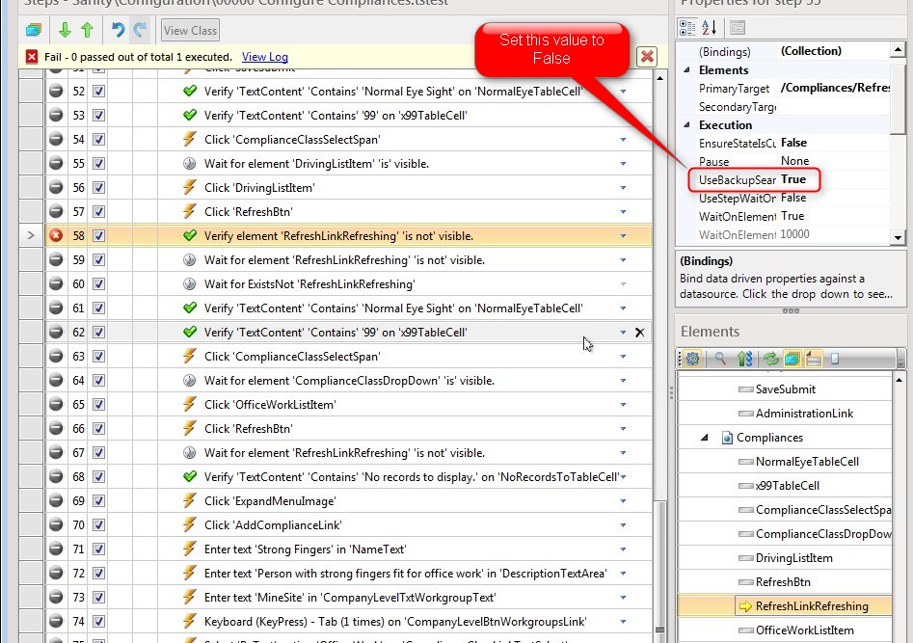
Task: Select the NormalEyeTableCell element
Action: pyautogui.click(x=807, y=461)
